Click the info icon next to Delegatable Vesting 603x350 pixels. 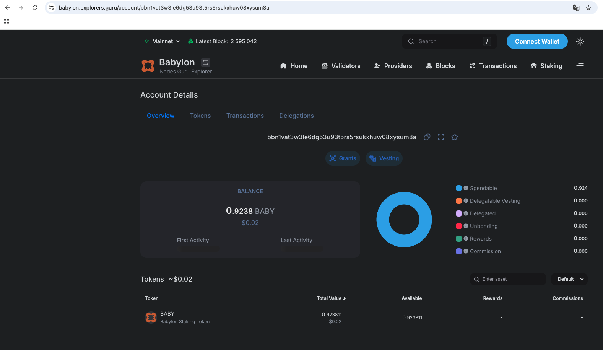(466, 201)
